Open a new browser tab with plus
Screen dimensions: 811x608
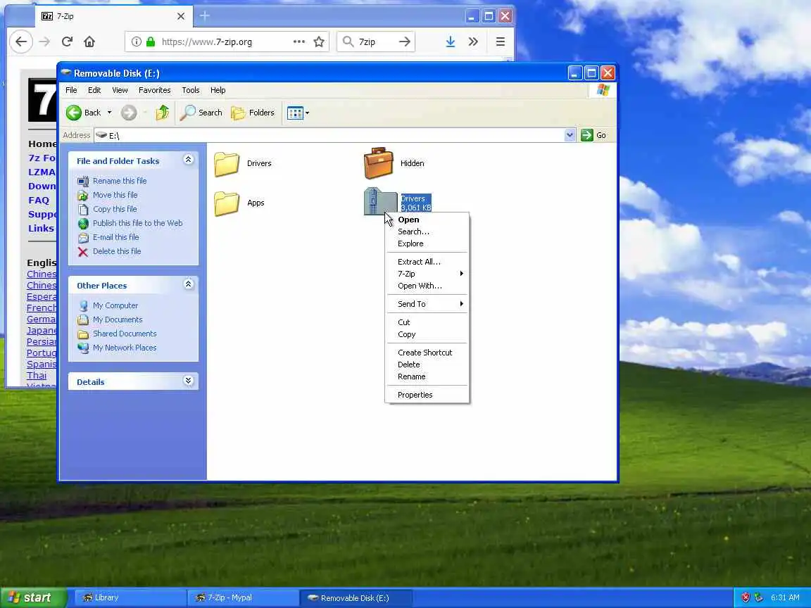coord(205,16)
